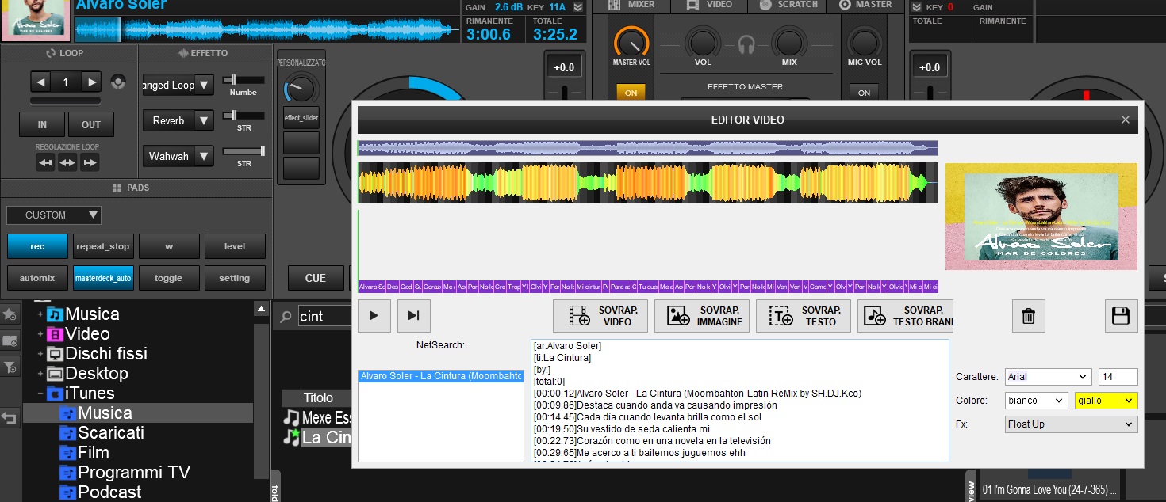Switch to the SCRATCH tab

(x=788, y=5)
